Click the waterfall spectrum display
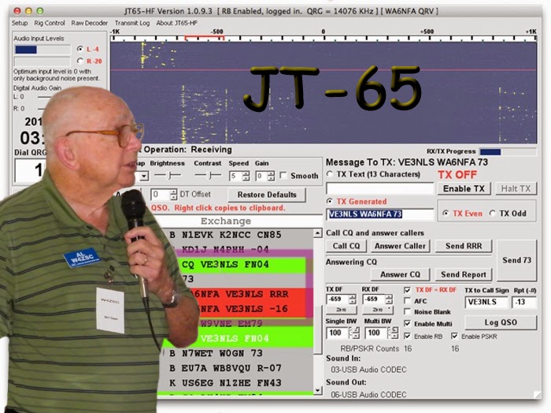Screen dimensions: 551x413 (324, 92)
